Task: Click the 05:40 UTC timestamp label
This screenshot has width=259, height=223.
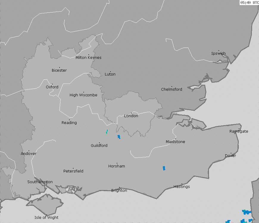Action: click(249, 3)
